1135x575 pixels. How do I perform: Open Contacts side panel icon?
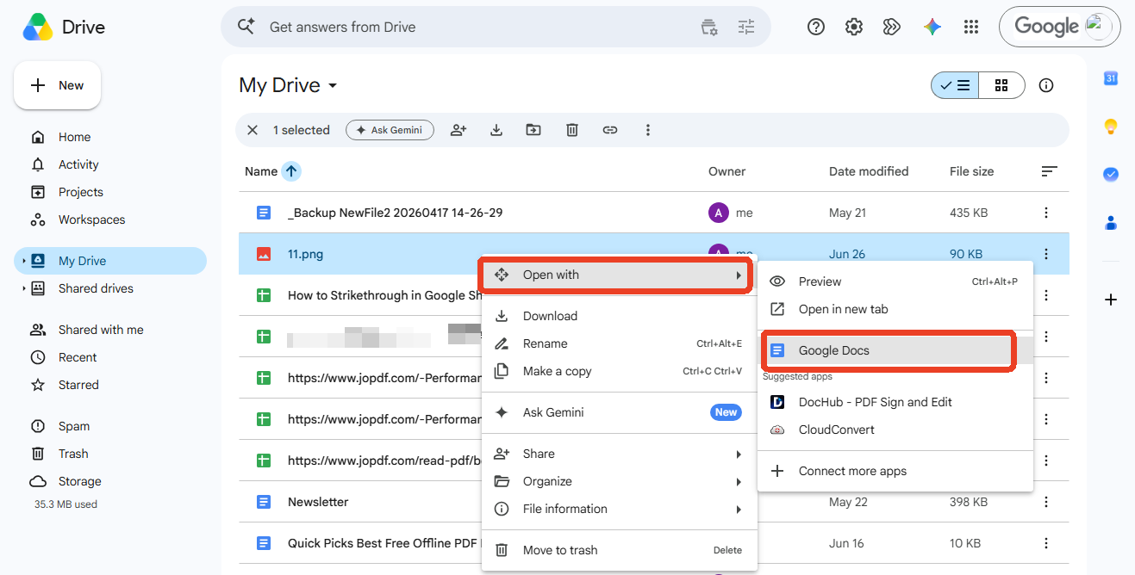pyautogui.click(x=1111, y=223)
